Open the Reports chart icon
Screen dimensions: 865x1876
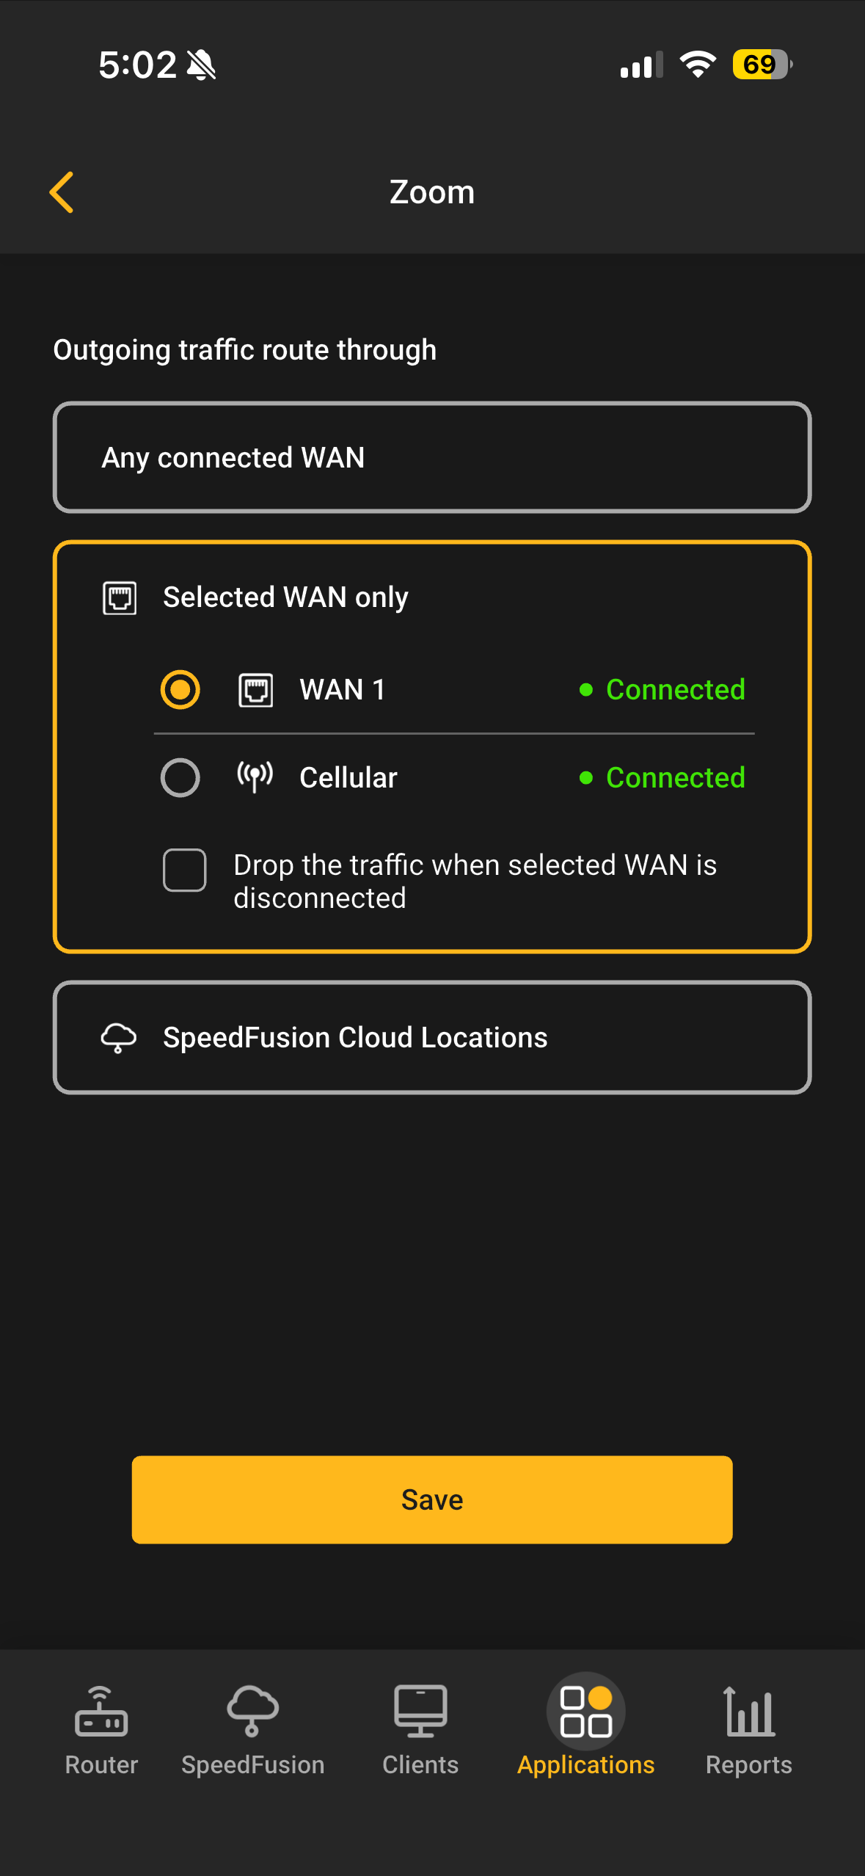749,1712
